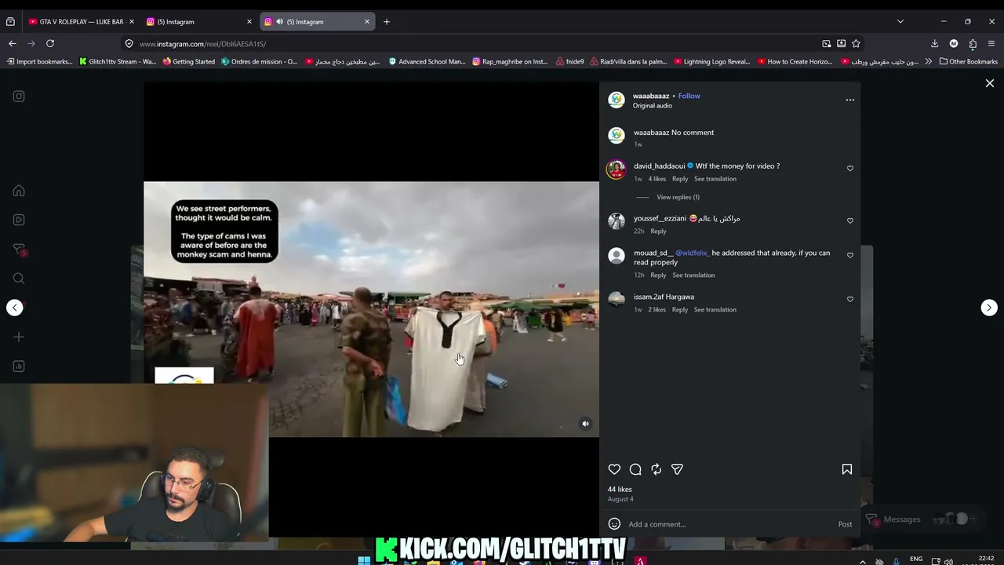Screen dimensions: 1004x565
Task: Open the Downloads toolbar icon
Action: click(934, 44)
